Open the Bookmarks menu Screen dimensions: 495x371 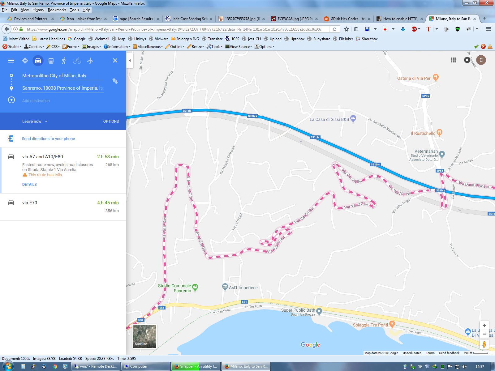[x=57, y=10]
